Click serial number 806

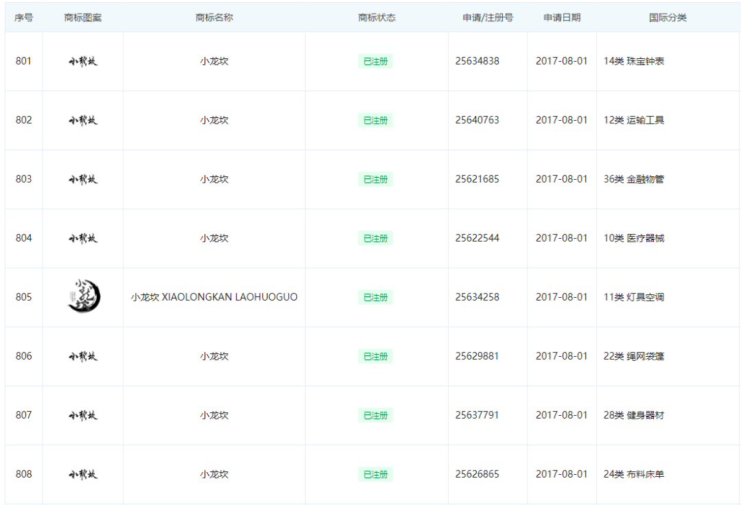(23, 356)
